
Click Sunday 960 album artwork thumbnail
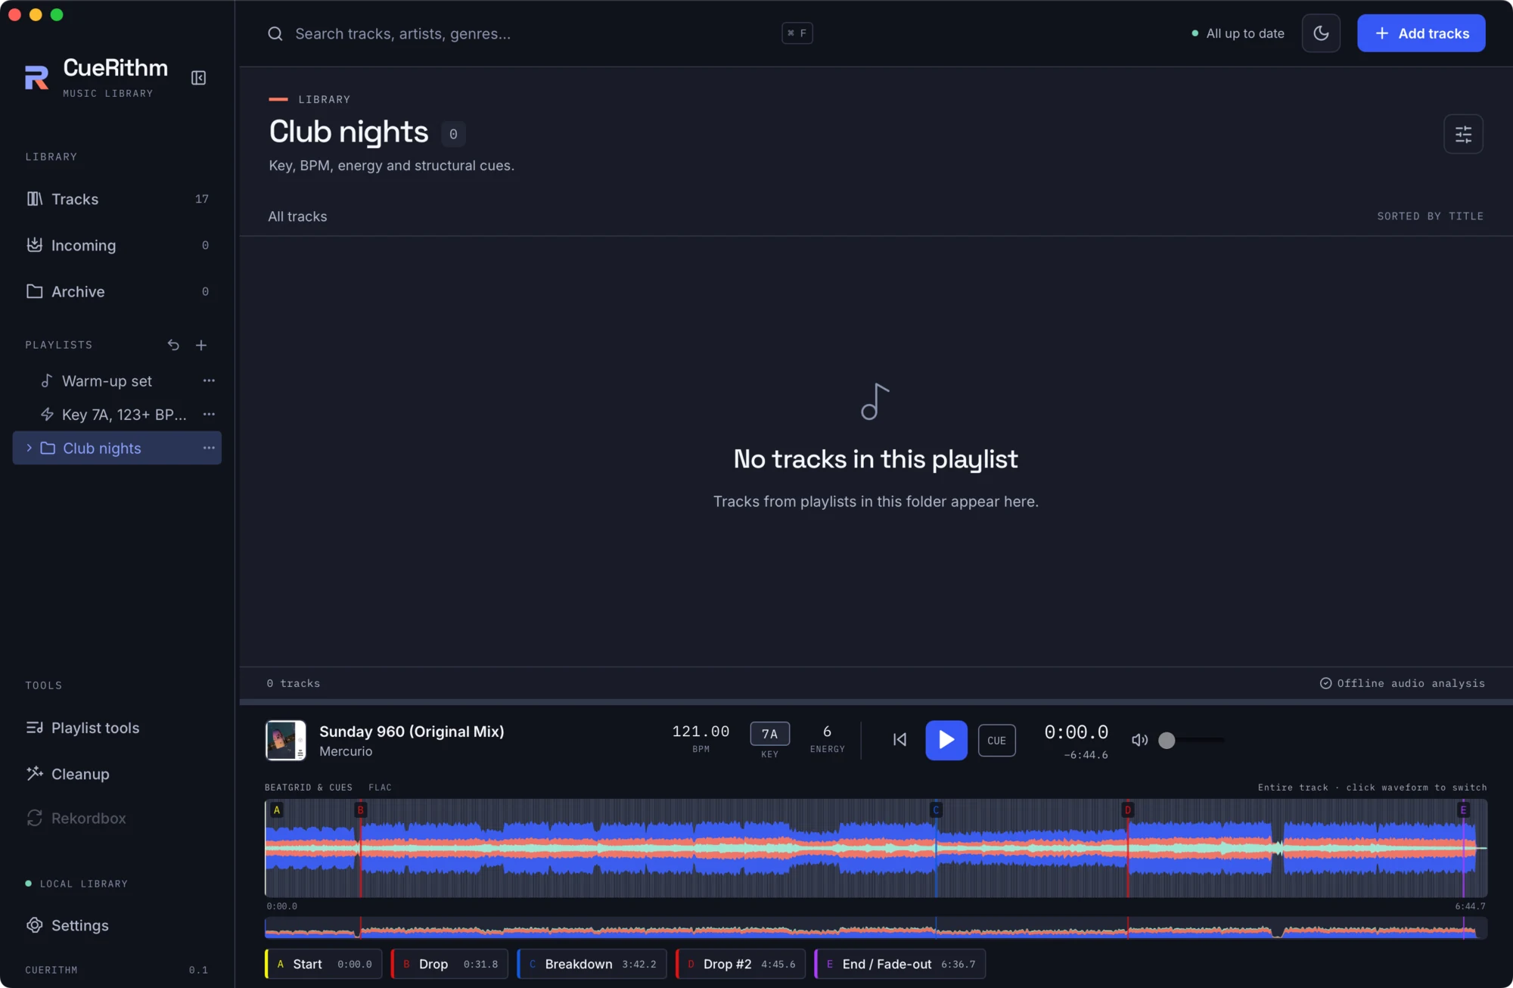point(286,740)
